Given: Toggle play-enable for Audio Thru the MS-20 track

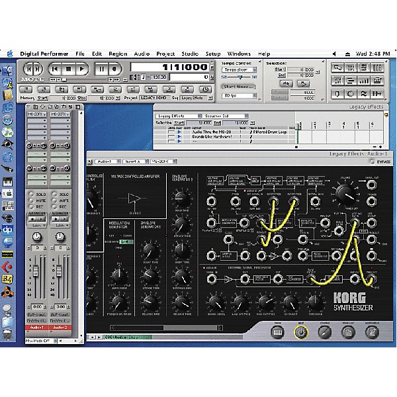Looking at the screenshot, I should click(179, 132).
